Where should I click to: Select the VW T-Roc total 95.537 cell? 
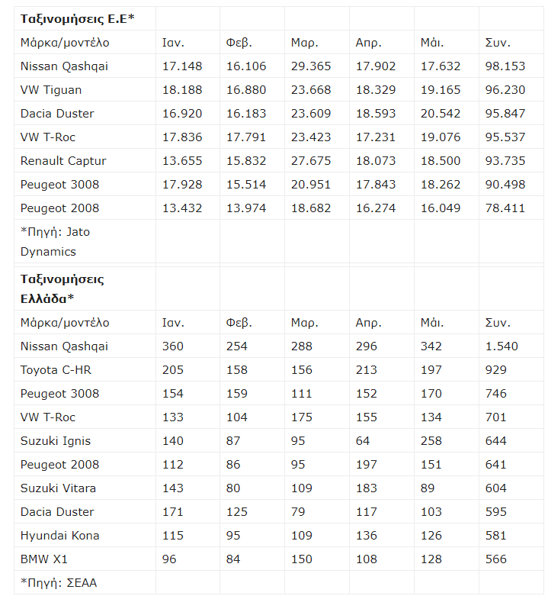(505, 137)
